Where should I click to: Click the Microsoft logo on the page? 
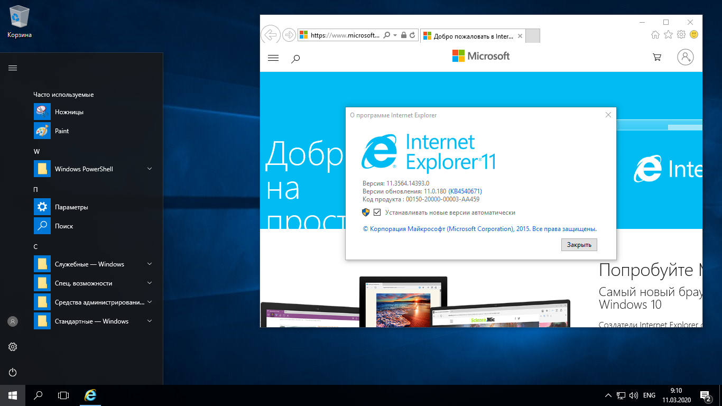[x=481, y=56]
